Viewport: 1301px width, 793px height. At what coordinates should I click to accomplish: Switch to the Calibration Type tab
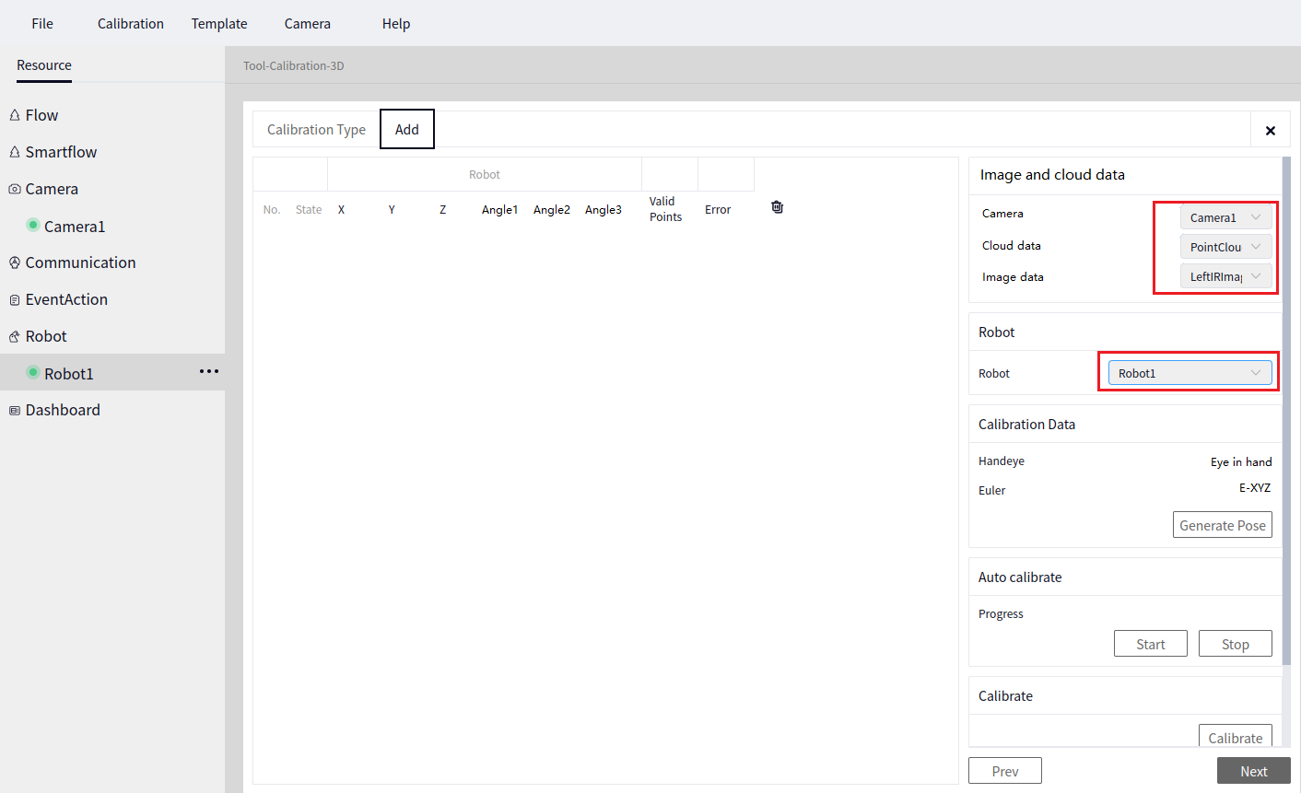pos(316,130)
